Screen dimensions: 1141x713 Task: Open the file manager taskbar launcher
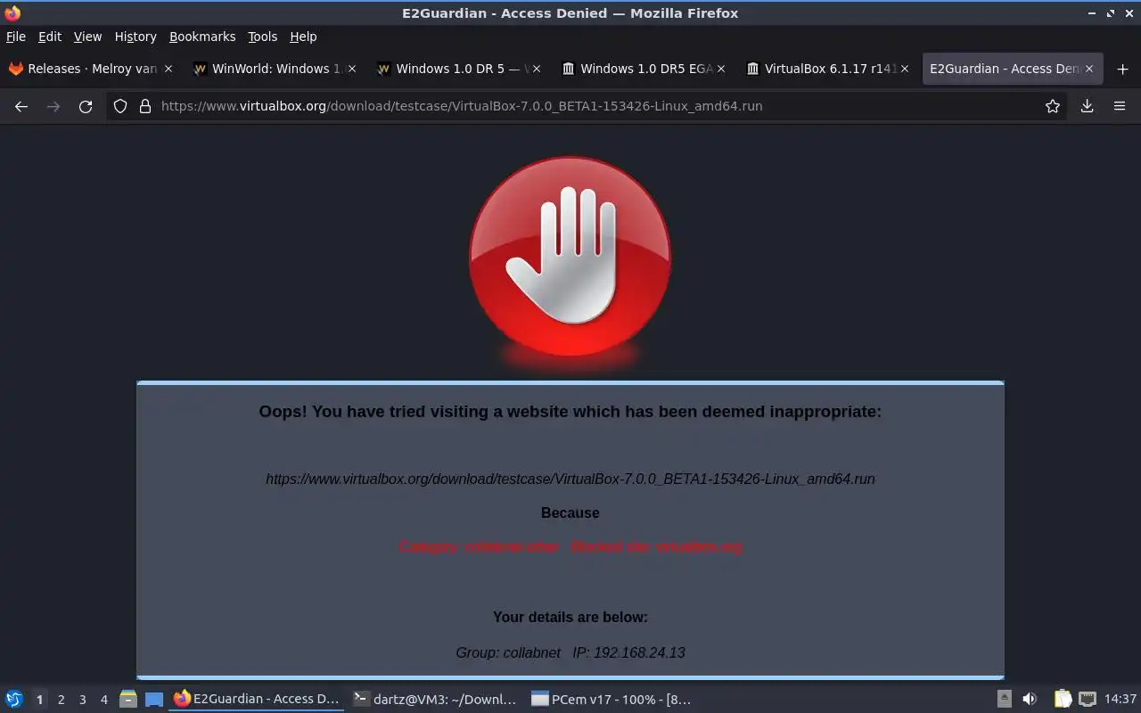pos(128,699)
